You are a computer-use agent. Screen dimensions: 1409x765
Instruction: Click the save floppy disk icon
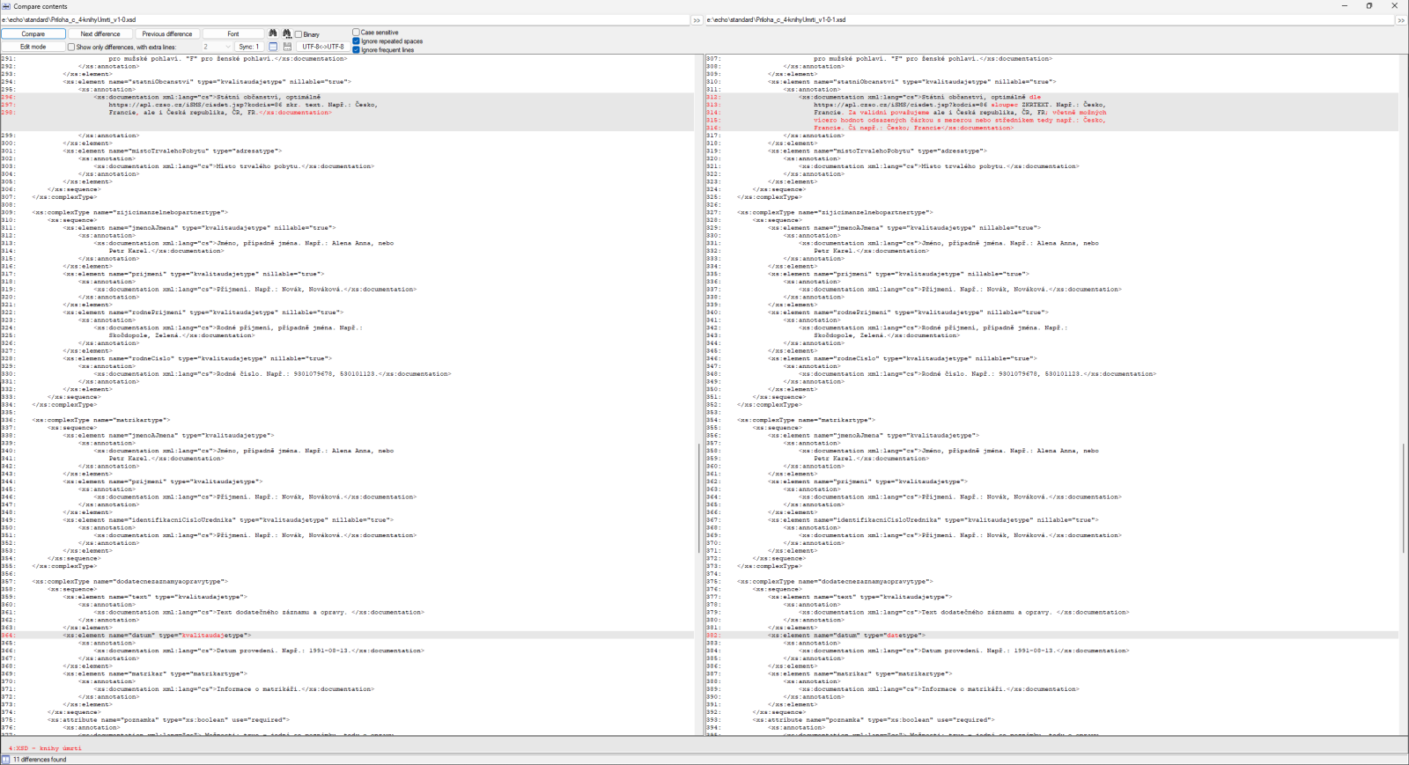coord(287,47)
